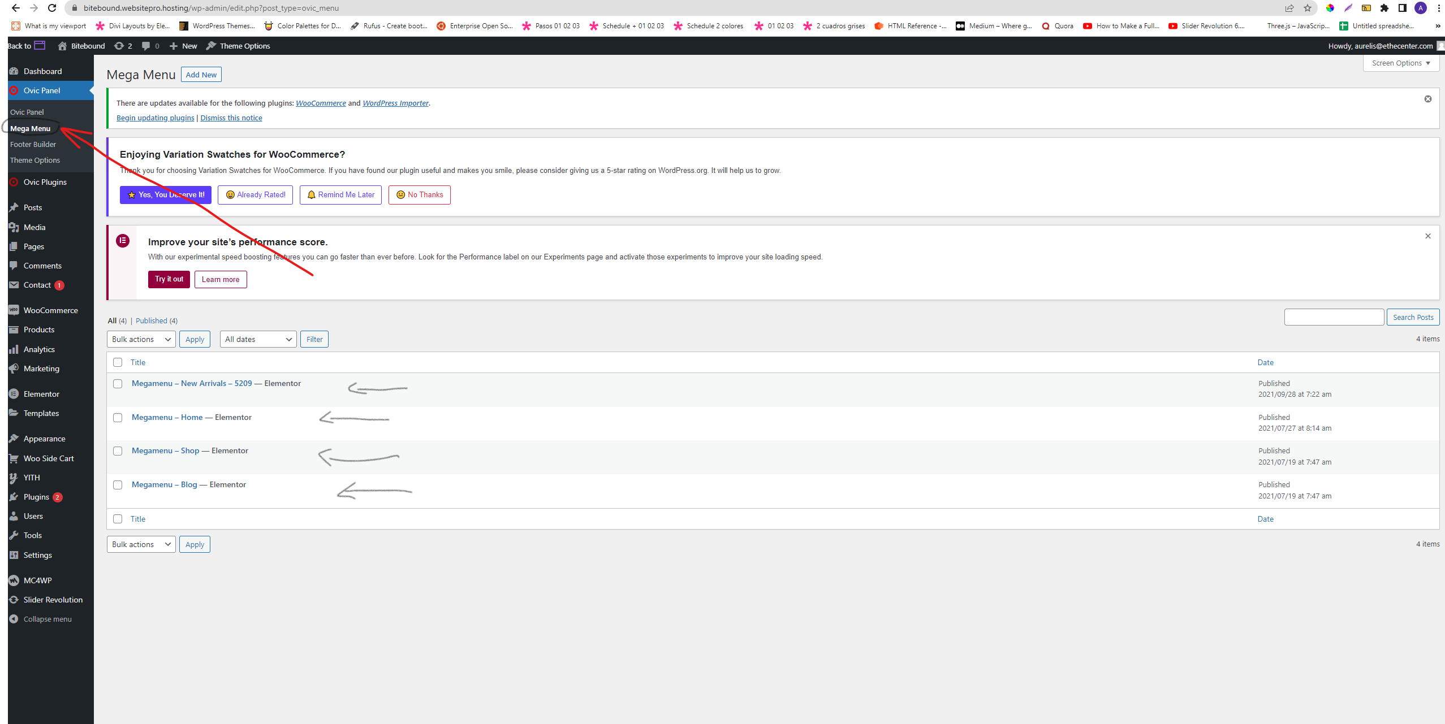Screen dimensions: 1445x724
Task: Click the WooCommerce icon in sidebar
Action: 14,310
